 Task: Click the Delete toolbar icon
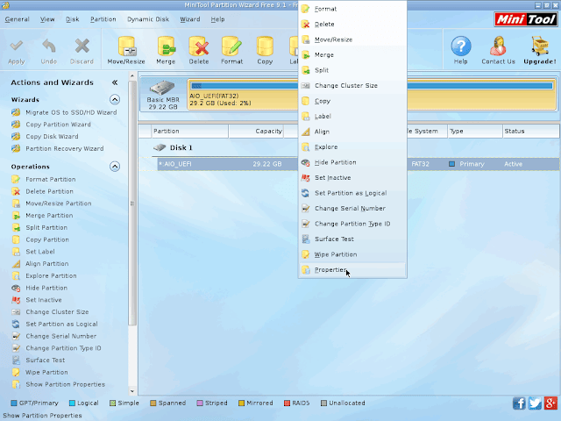pyautogui.click(x=199, y=46)
